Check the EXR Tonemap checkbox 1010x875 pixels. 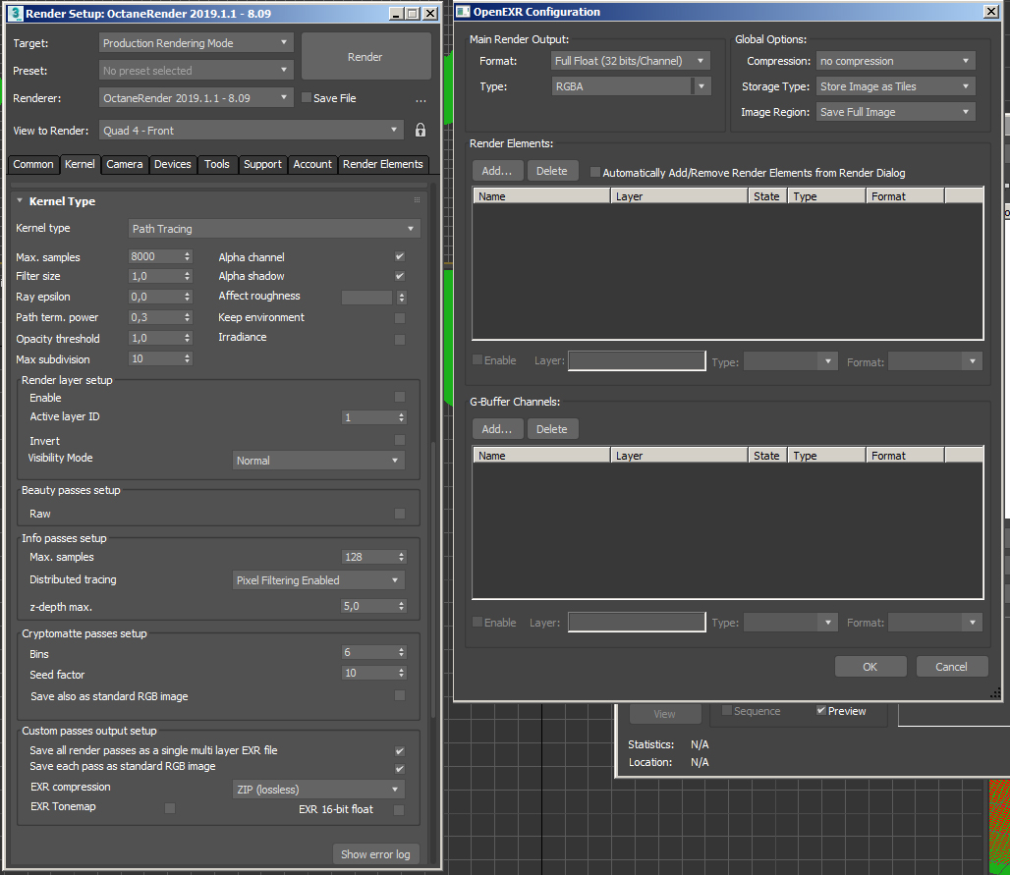(170, 807)
